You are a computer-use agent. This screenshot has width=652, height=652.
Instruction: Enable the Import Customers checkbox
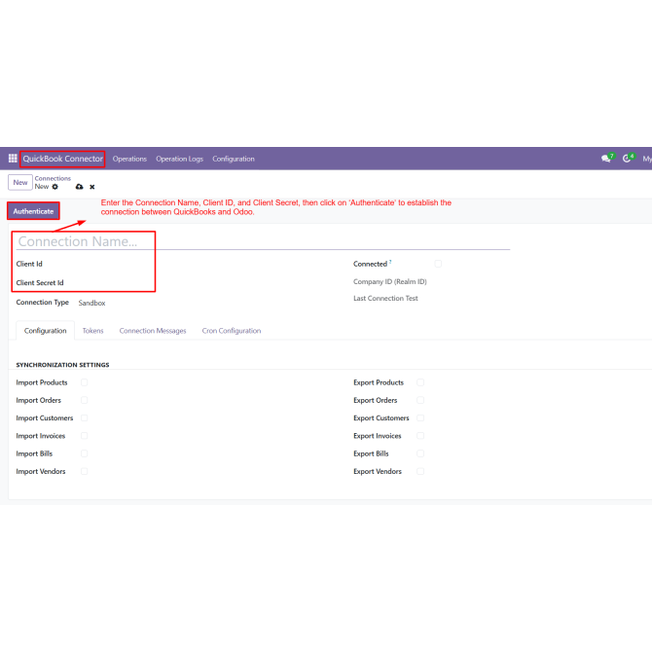click(x=85, y=417)
